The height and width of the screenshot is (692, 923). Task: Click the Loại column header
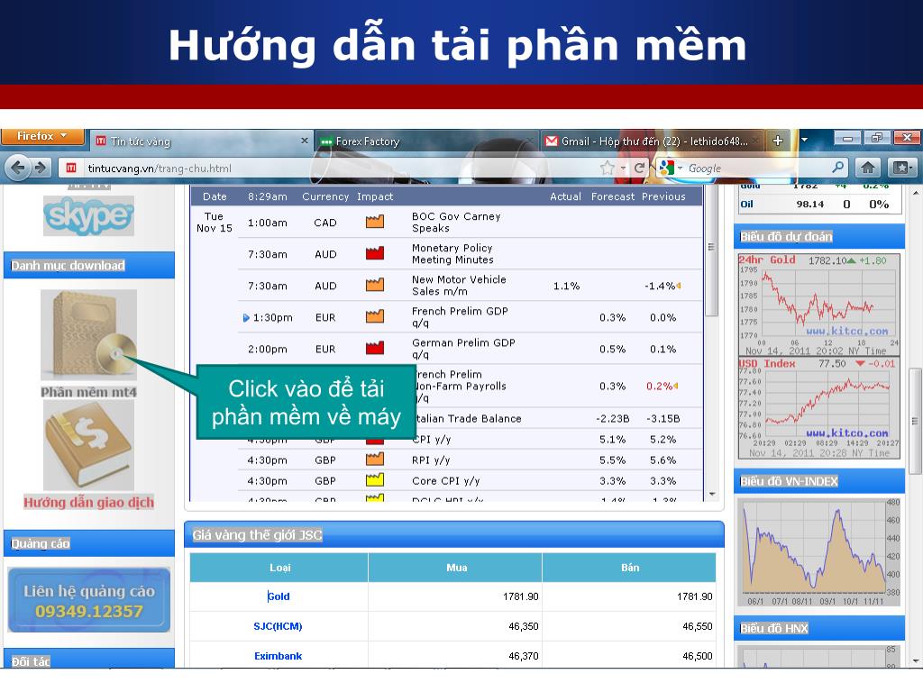click(279, 568)
